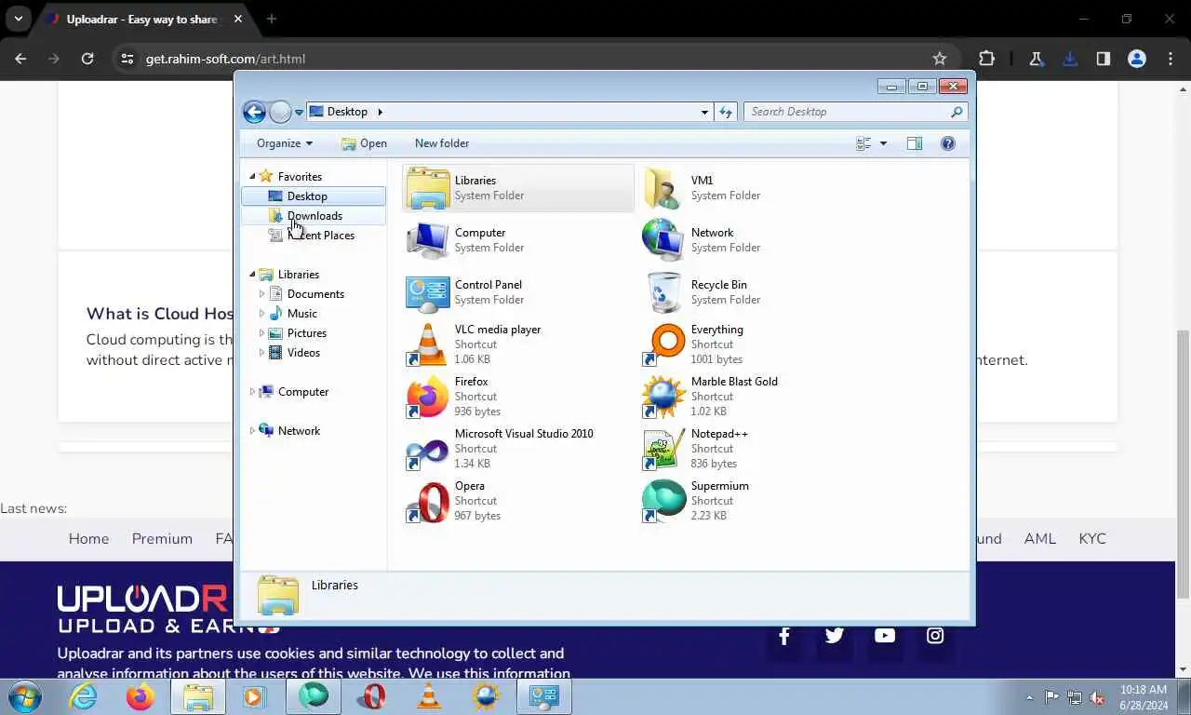Click the webpage vertical scrollbar
Screen dimensions: 1191x715
click(1184, 464)
